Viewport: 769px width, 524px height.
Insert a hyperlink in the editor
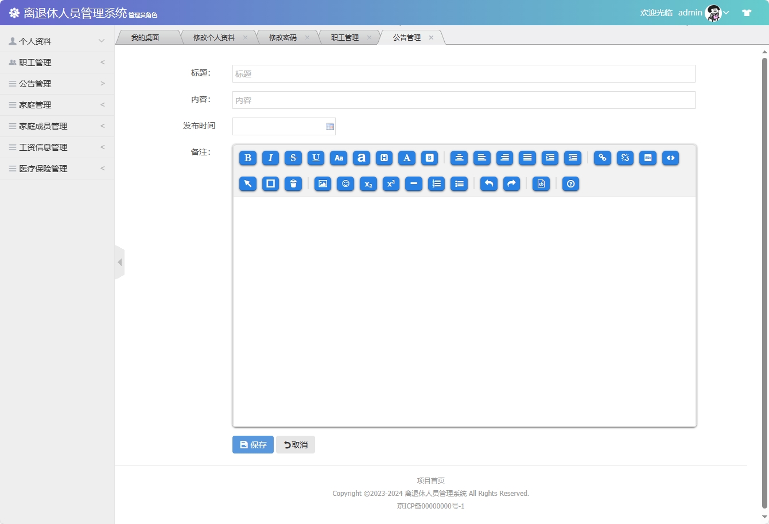coord(602,158)
